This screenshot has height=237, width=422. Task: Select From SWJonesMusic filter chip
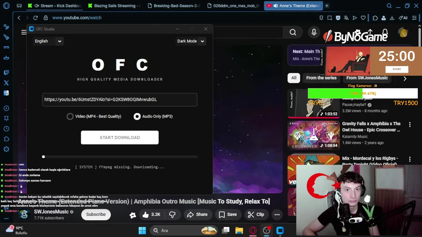[367, 78]
